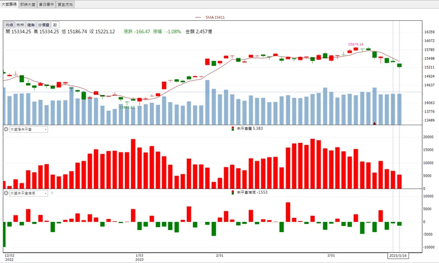
Task: Close the 外資淨未平倉 indicator panel
Action: tap(6, 129)
